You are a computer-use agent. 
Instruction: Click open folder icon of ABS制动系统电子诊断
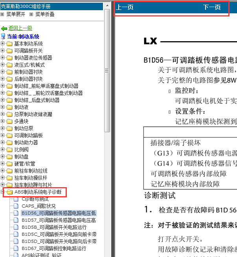click(x=9, y=192)
